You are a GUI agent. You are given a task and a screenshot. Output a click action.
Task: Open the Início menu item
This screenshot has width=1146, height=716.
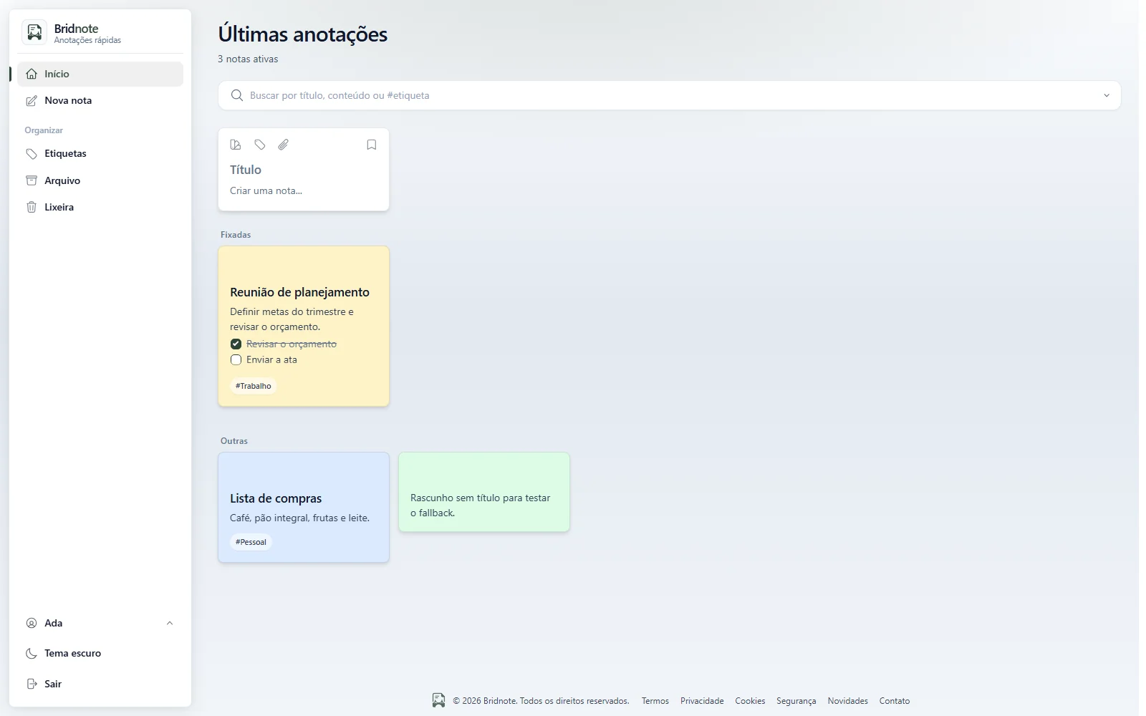(100, 74)
